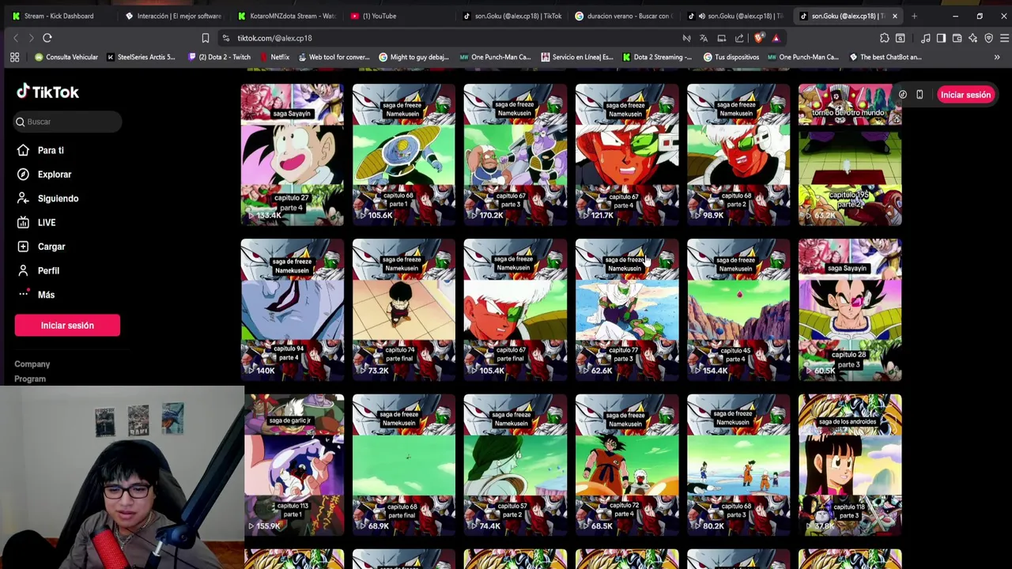Open Web tool for conver... bookmark
The height and width of the screenshot is (569, 1012).
coord(333,57)
